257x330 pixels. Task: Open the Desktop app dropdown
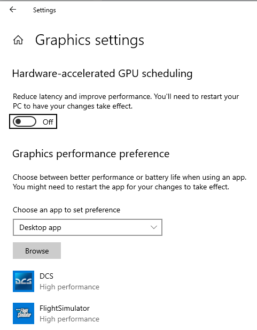pyautogui.click(x=88, y=227)
